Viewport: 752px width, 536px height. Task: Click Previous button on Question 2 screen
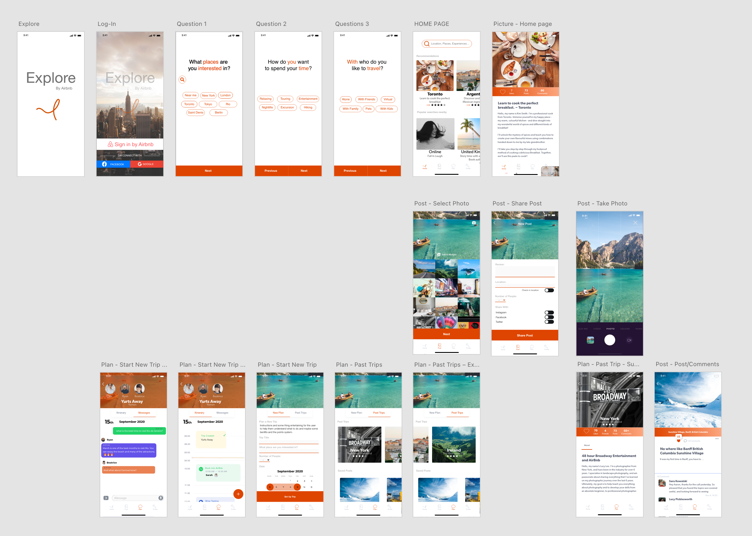271,171
